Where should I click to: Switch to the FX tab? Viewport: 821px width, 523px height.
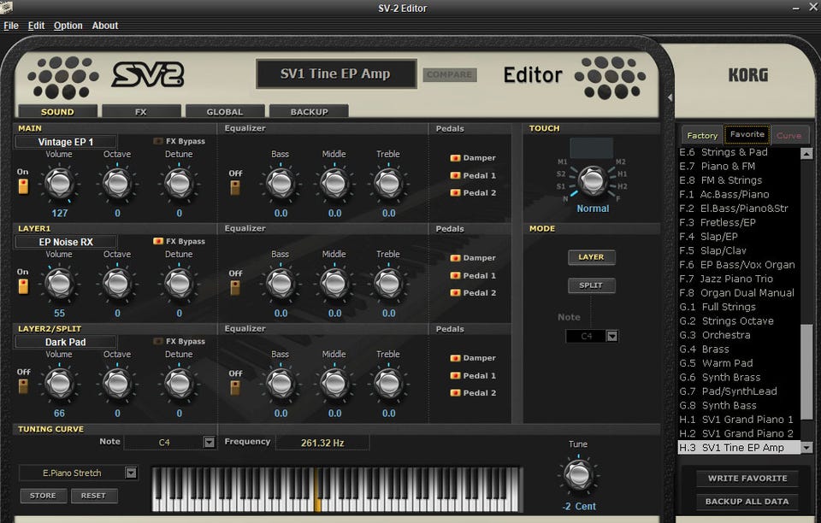141,111
